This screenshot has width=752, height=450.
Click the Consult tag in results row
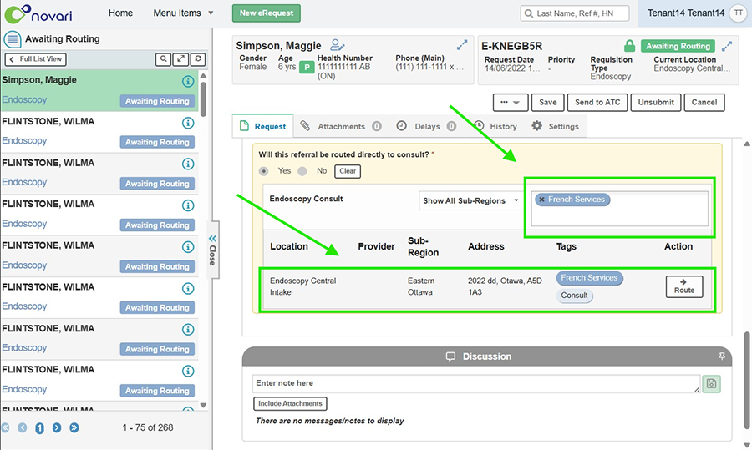tap(575, 296)
